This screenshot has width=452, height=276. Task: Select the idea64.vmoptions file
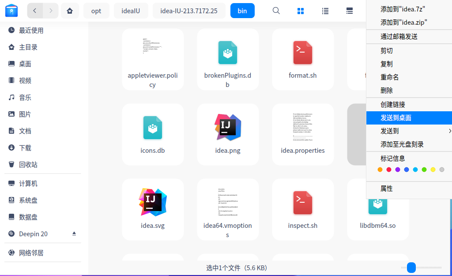pyautogui.click(x=228, y=209)
